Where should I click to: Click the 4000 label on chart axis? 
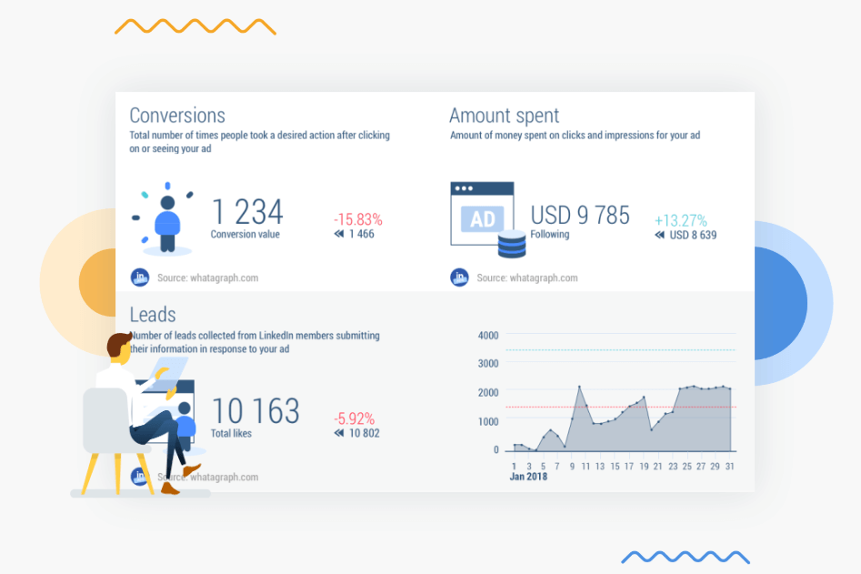[488, 335]
